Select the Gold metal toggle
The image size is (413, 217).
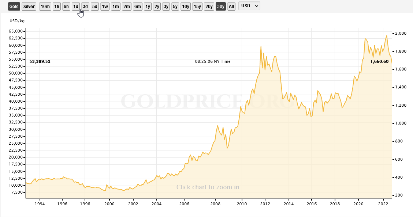coord(14,6)
